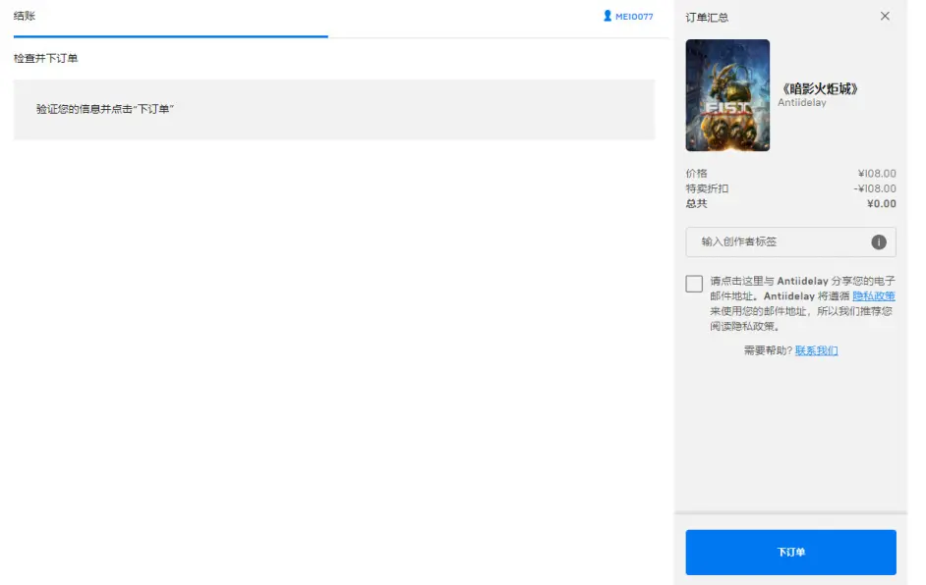Select the 结账 tab
Viewport: 926px width, 585px height.
pyautogui.click(x=25, y=17)
